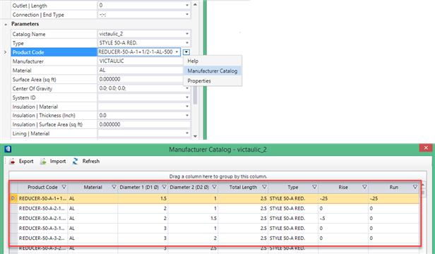The image size is (435, 254).
Task: Click the Export icon in catalog toolbar
Action: [12, 161]
